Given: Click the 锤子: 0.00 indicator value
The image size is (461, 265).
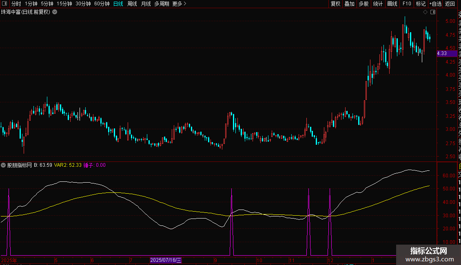Looking at the screenshot, I should (x=94, y=165).
